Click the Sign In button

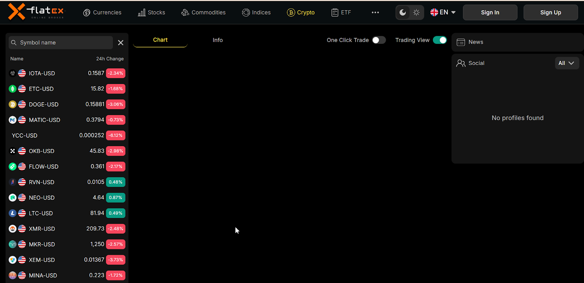coord(490,12)
